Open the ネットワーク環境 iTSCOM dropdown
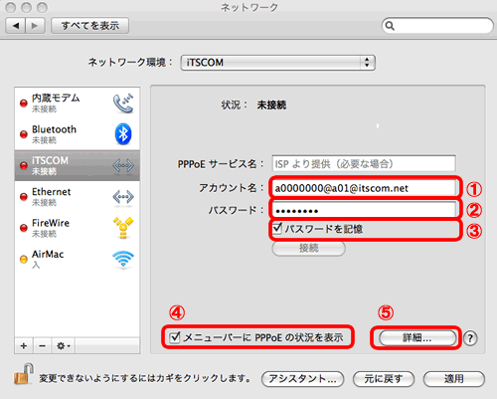This screenshot has height=399, width=497. (277, 63)
